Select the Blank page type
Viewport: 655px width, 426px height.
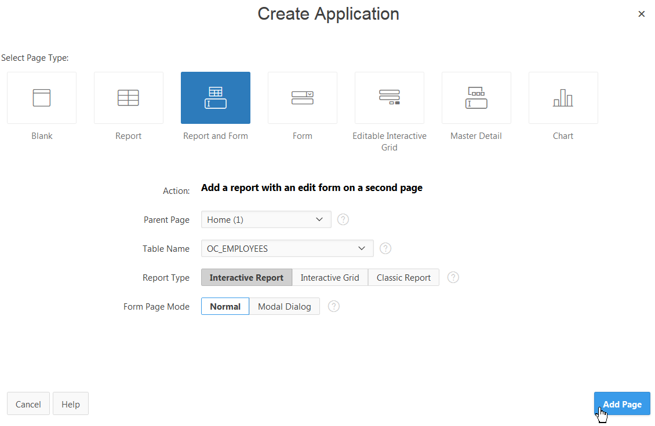[x=41, y=97]
